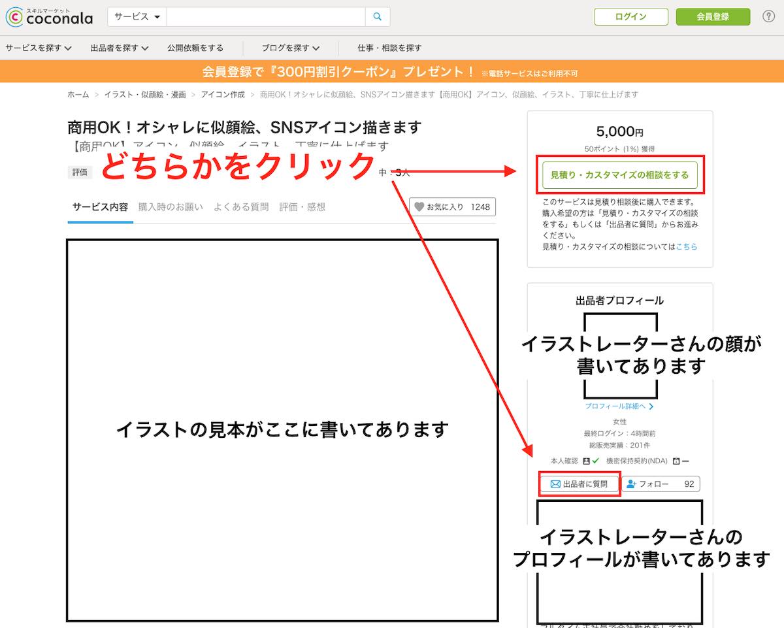Image resolution: width=784 pixels, height=628 pixels.
Task: Switch to the よくある質問 tab
Action: (x=241, y=207)
